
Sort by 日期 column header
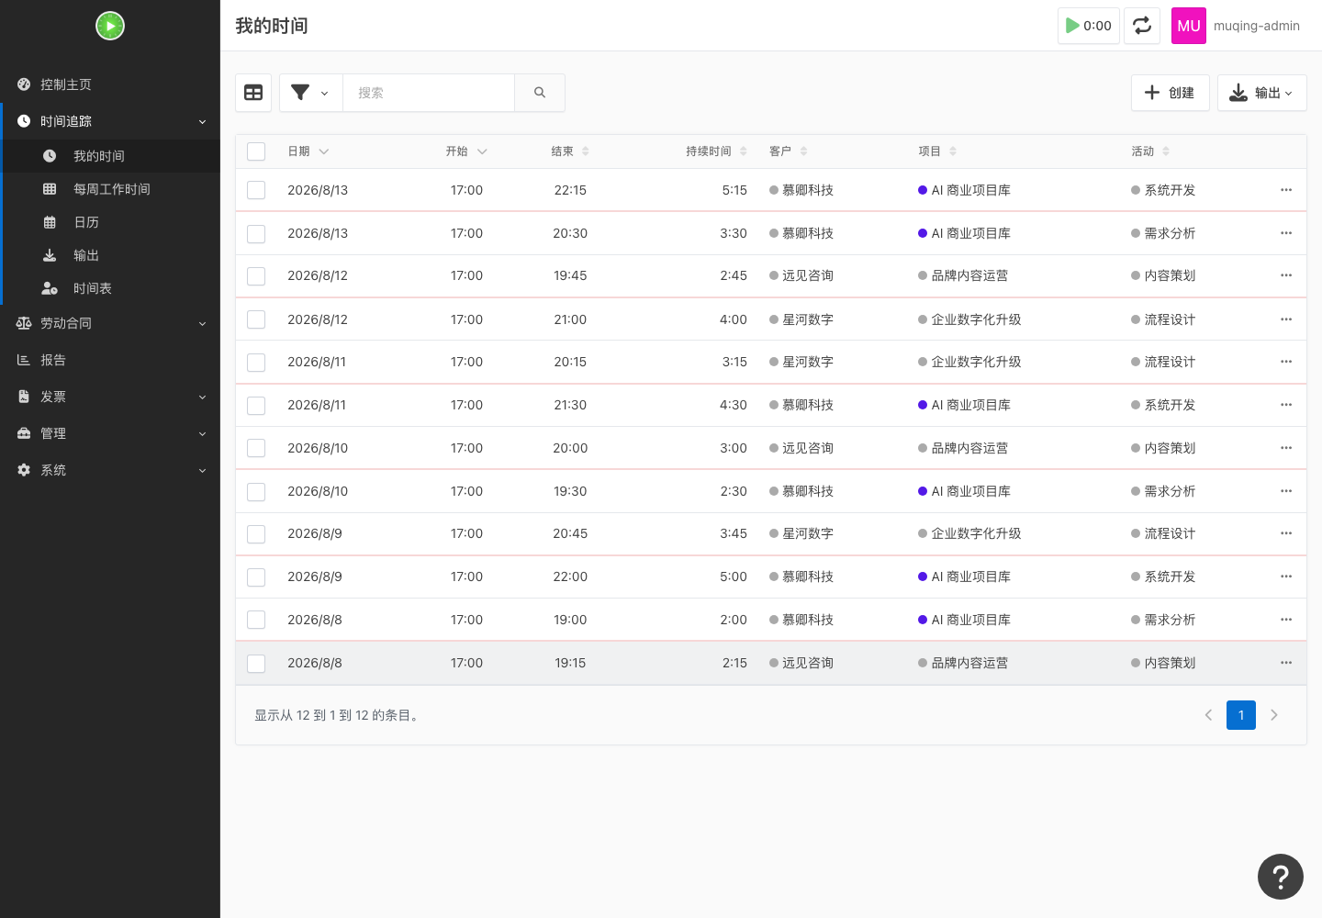[308, 151]
